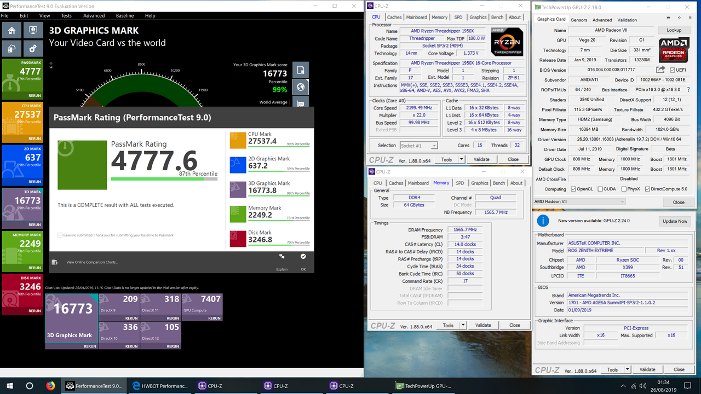Click RERUN under the DirectX 12 tile
This screenshot has width=701, height=394.
point(173,346)
